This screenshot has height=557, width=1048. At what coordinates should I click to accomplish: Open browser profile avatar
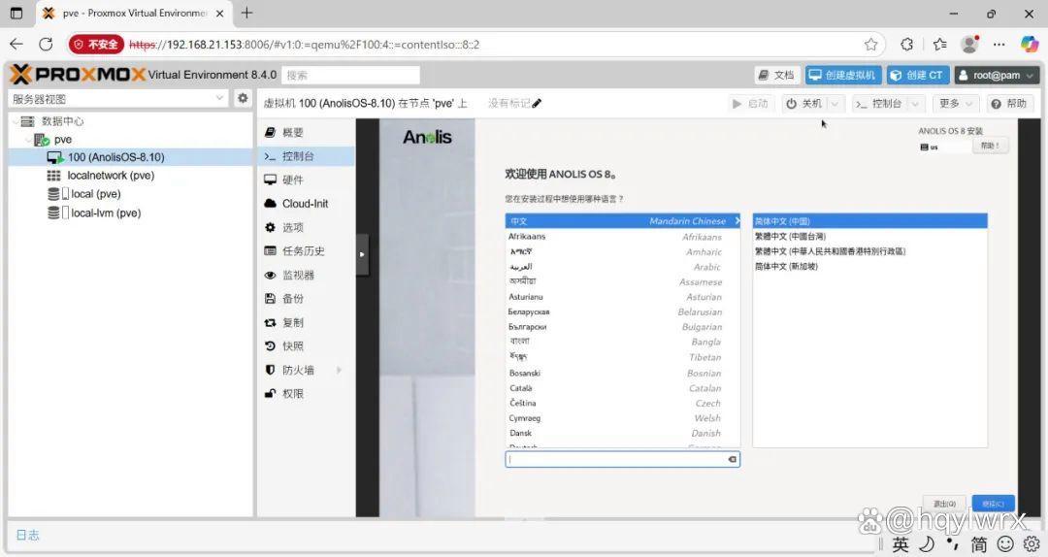click(969, 44)
